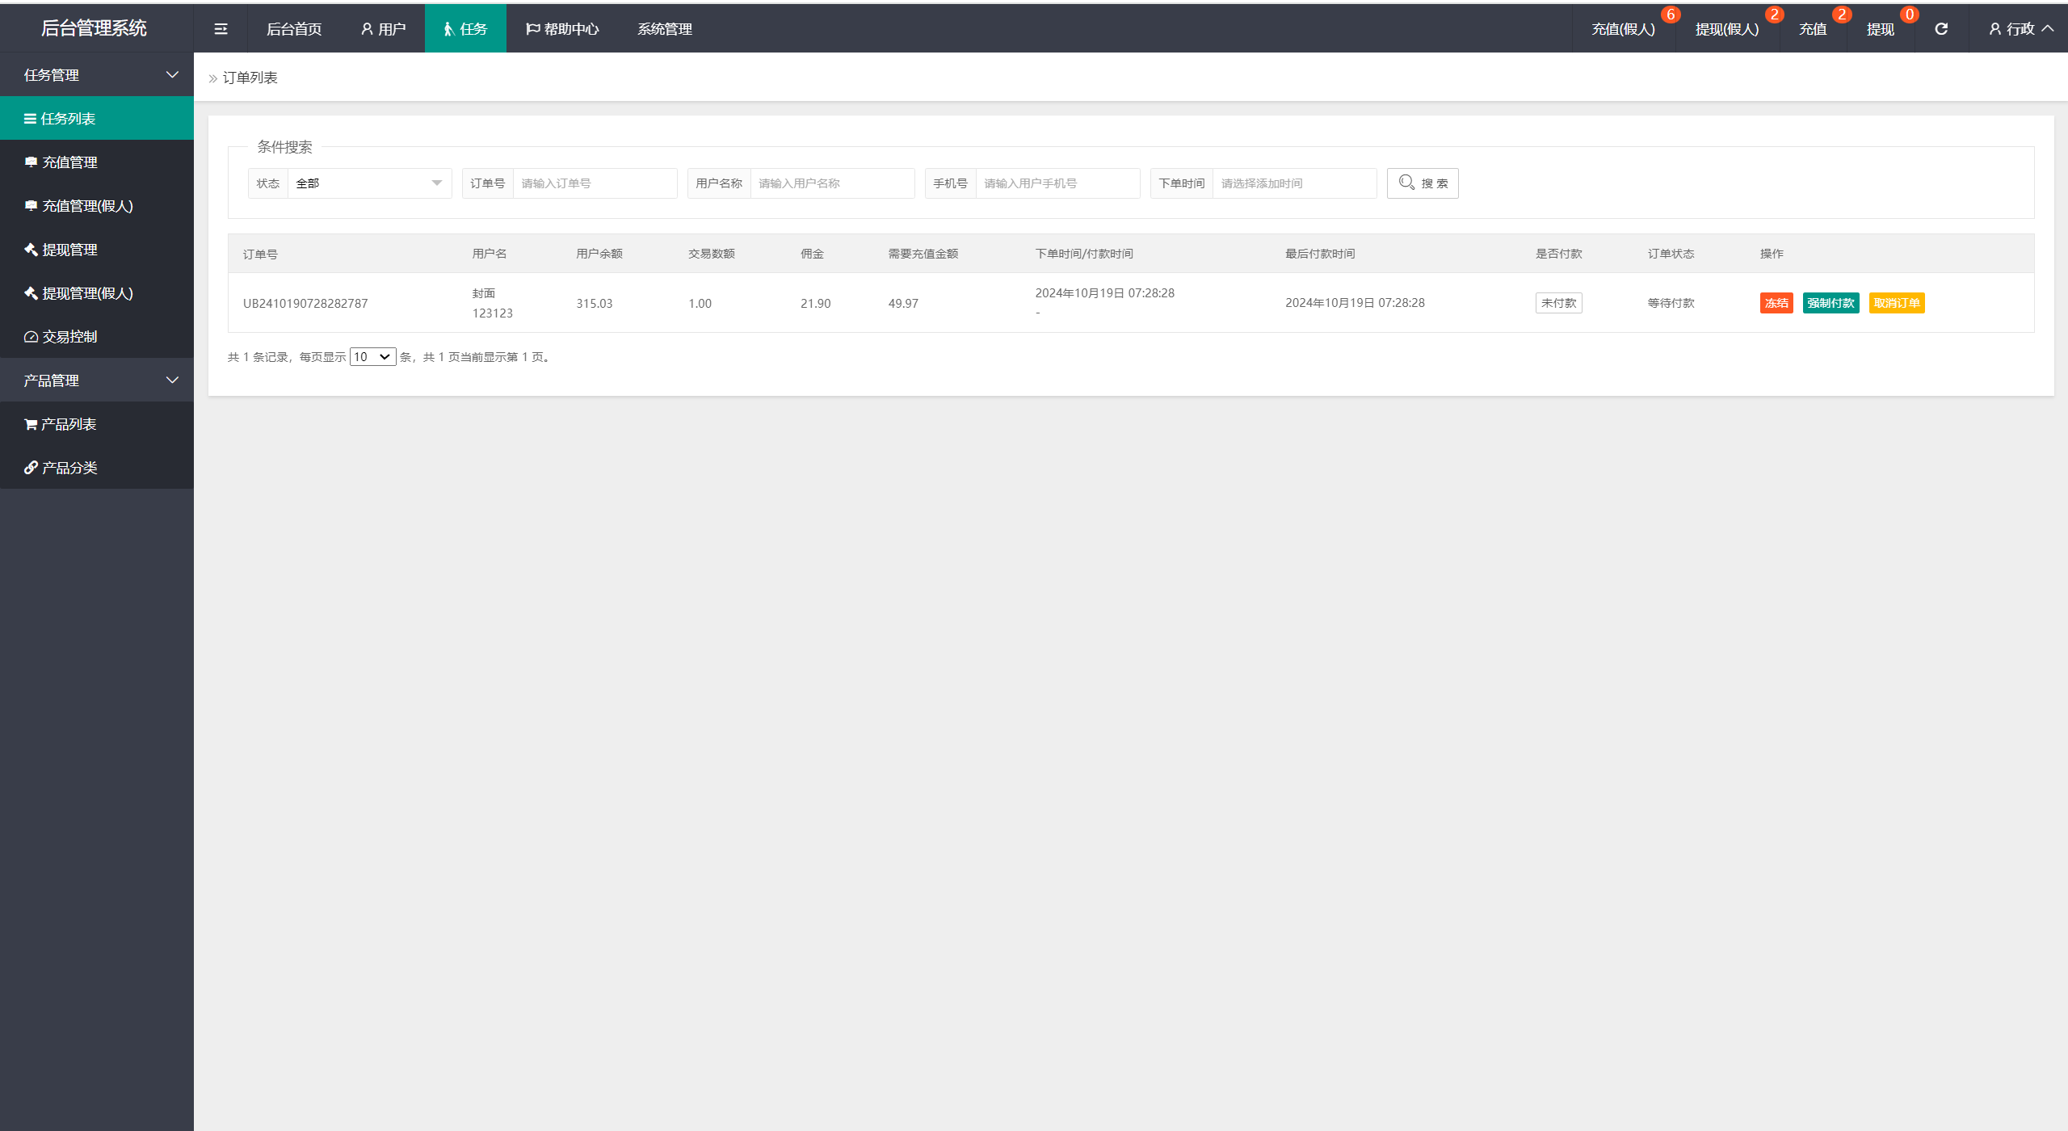
Task: Open 产品列表 cart item in sidebar
Action: (68, 424)
